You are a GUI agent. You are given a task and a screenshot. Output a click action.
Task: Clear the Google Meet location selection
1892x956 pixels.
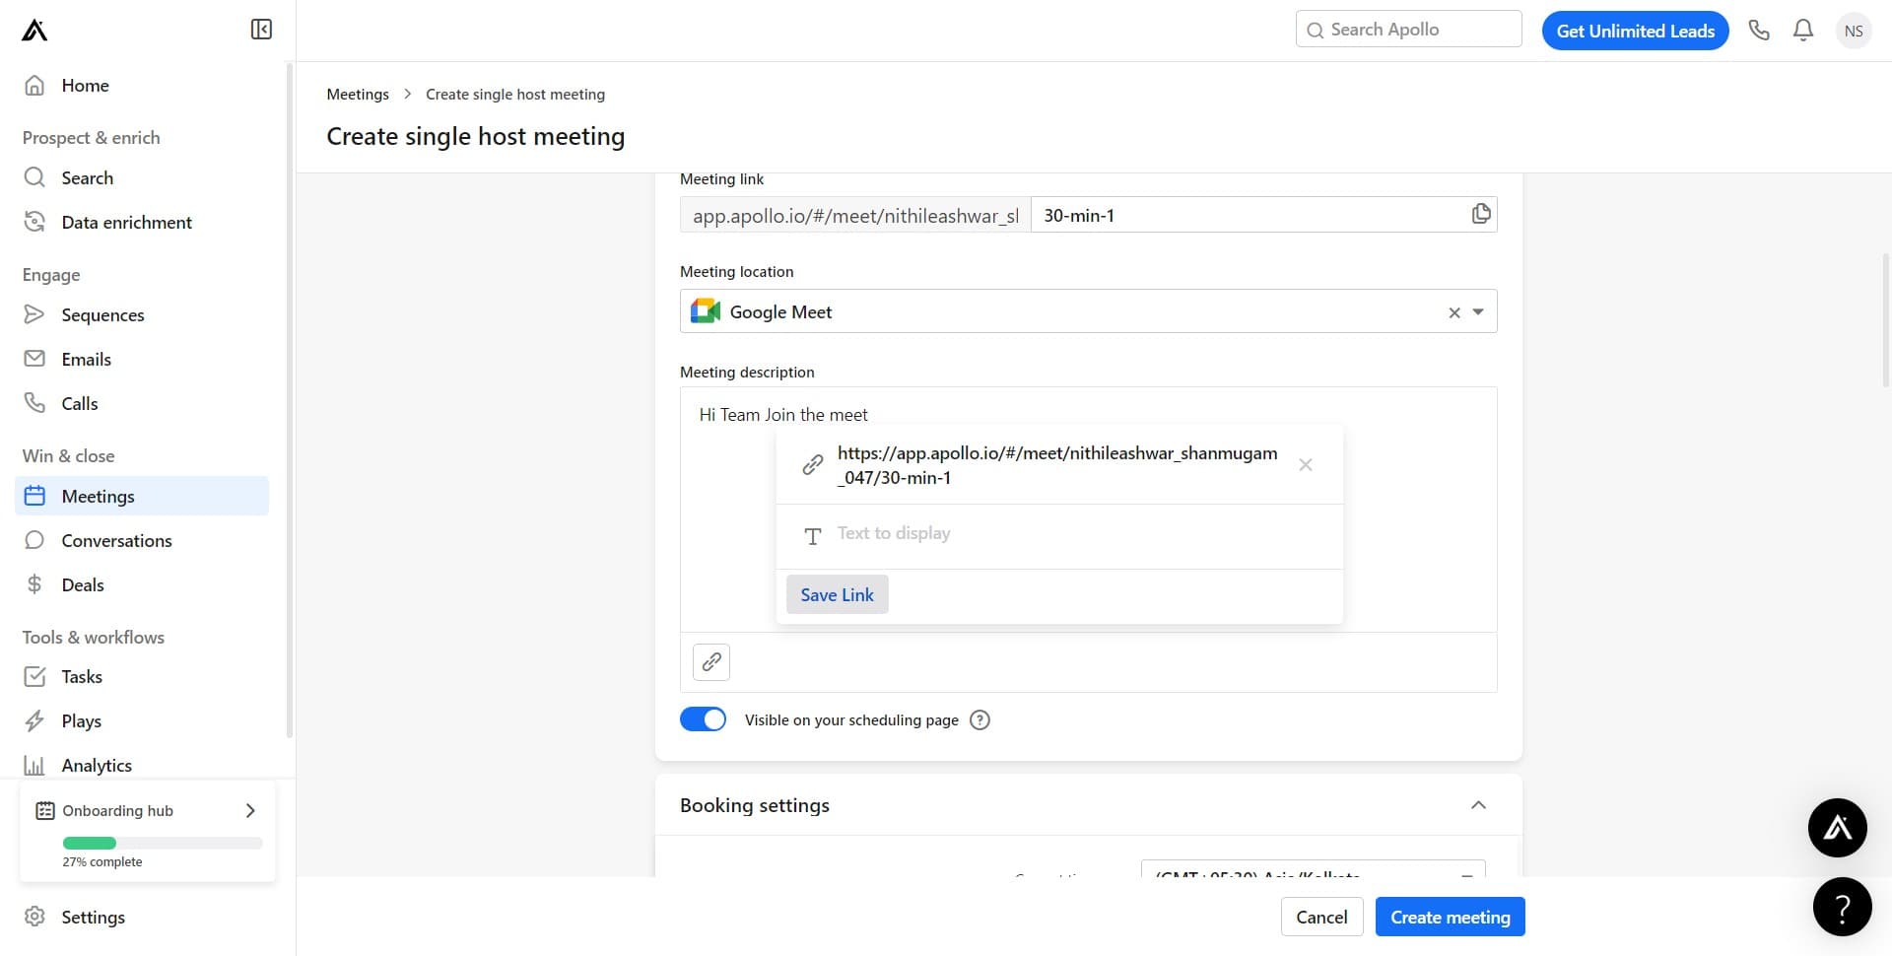click(x=1453, y=311)
